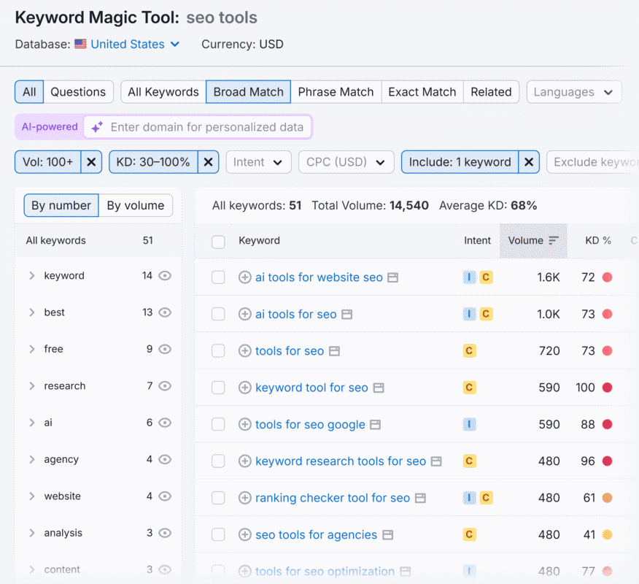Click the plus icon beside "tools for seo"
The width and height of the screenshot is (639, 584).
pyautogui.click(x=245, y=351)
